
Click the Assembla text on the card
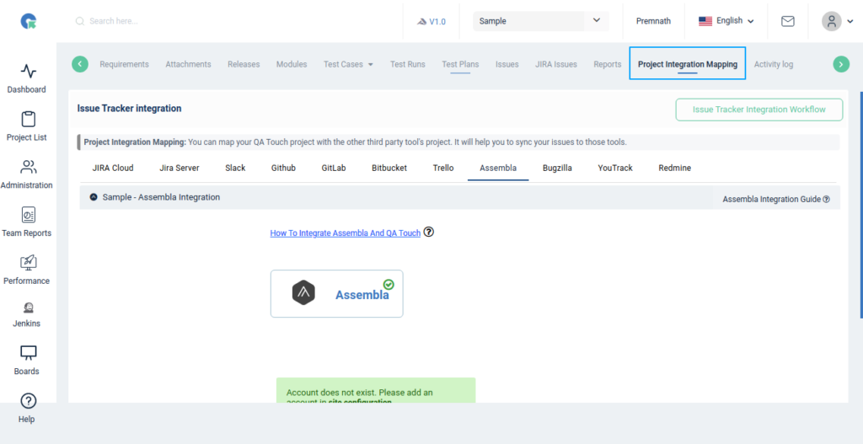pos(362,295)
